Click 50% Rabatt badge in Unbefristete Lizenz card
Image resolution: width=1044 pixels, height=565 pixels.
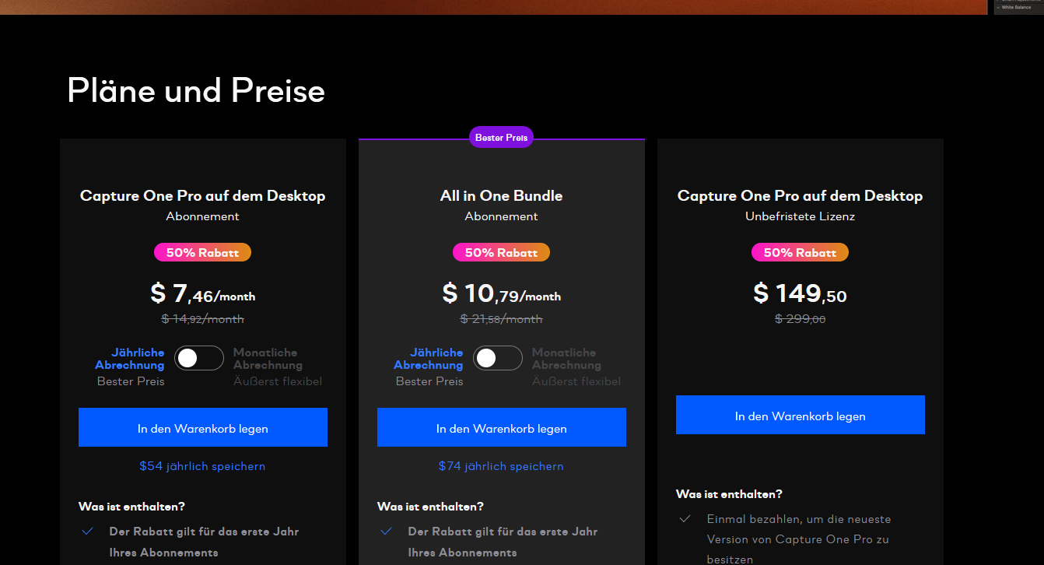pyautogui.click(x=800, y=252)
